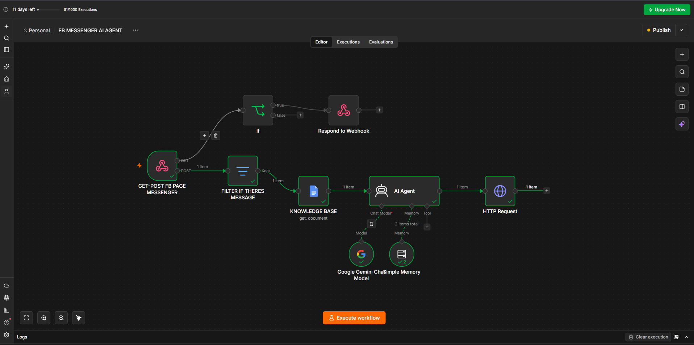
Task: Open the AI assistant sparkle button at right
Action: [682, 124]
